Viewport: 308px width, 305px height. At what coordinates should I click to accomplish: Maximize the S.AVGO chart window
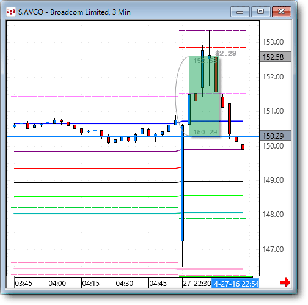[260, 12]
